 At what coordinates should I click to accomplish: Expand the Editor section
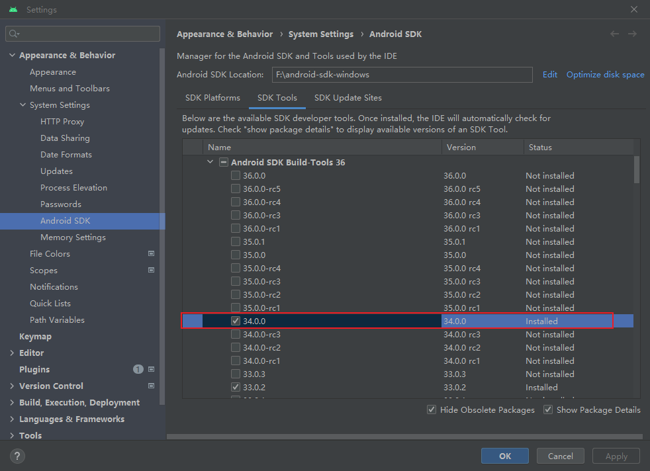point(12,353)
